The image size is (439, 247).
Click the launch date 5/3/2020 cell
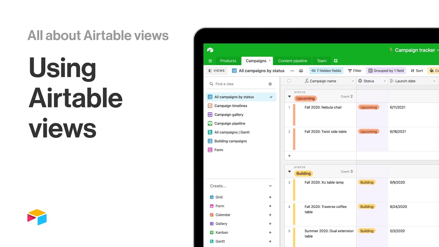pos(413,237)
